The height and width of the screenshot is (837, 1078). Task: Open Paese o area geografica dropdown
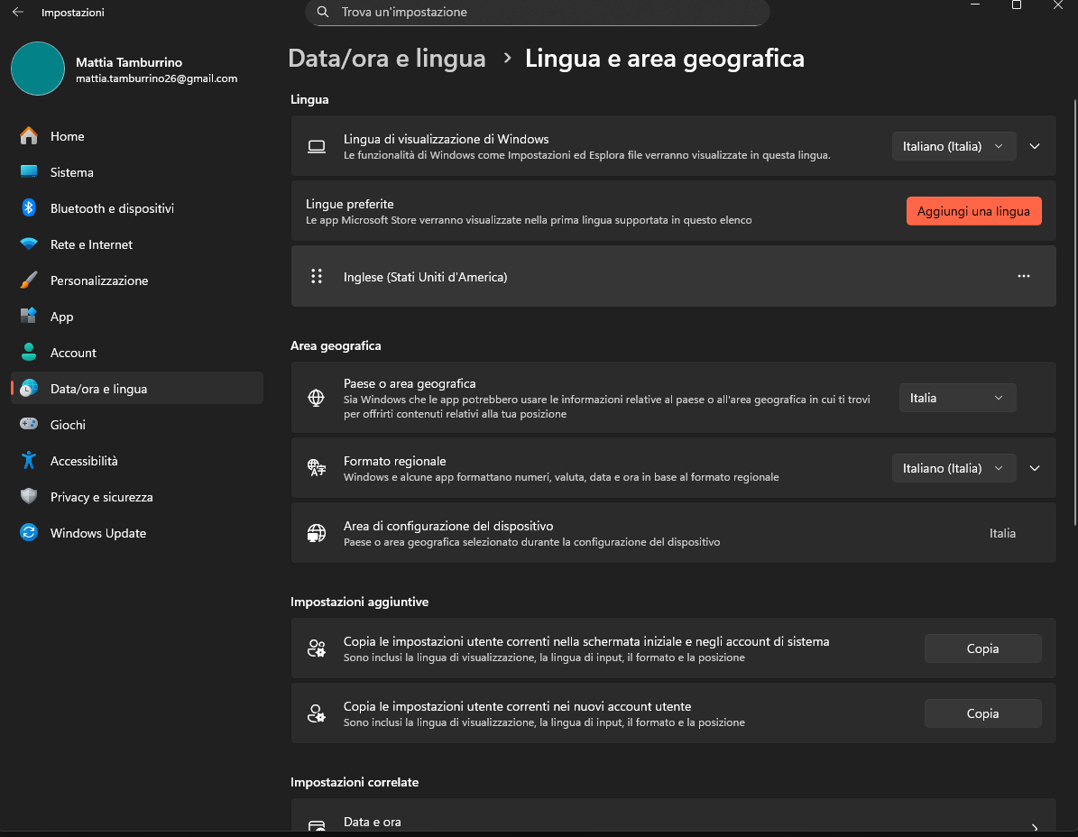pyautogui.click(x=957, y=398)
